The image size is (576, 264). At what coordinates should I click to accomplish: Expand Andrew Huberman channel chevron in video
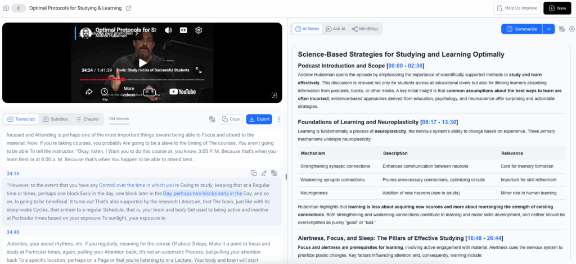pos(136,33)
